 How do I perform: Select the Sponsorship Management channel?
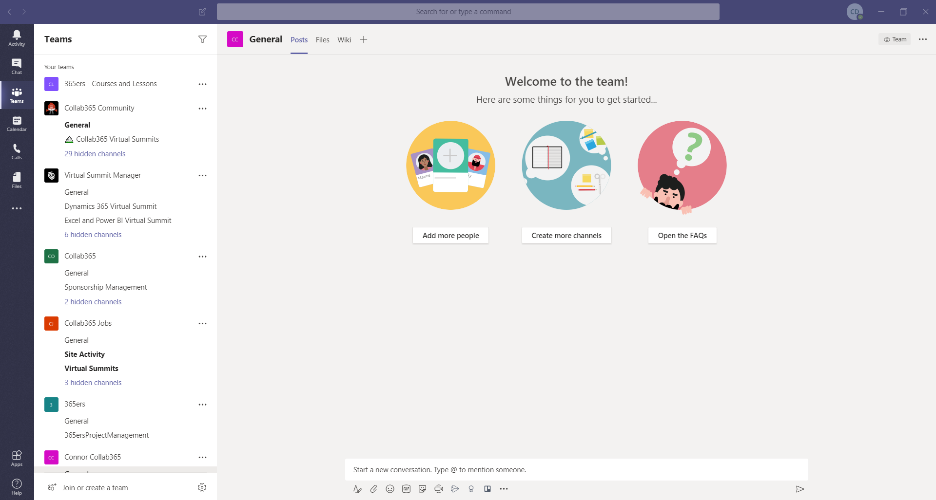pos(105,287)
